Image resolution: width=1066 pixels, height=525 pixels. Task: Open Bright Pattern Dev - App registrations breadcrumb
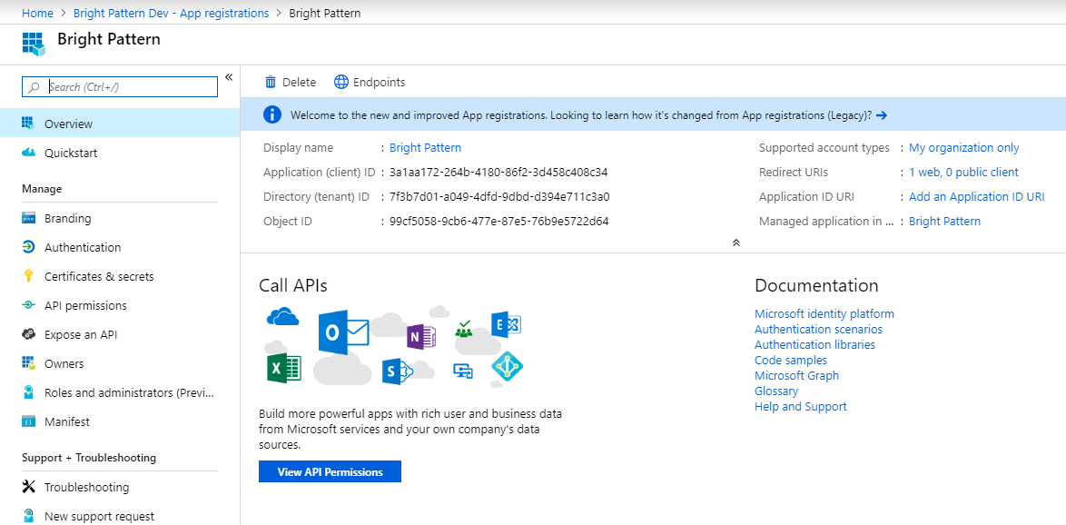[x=171, y=13]
